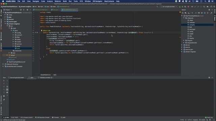Viewport: 216px width, 121px height.
Task: Expand External Libraries in Project tree
Action: pos(3,64)
